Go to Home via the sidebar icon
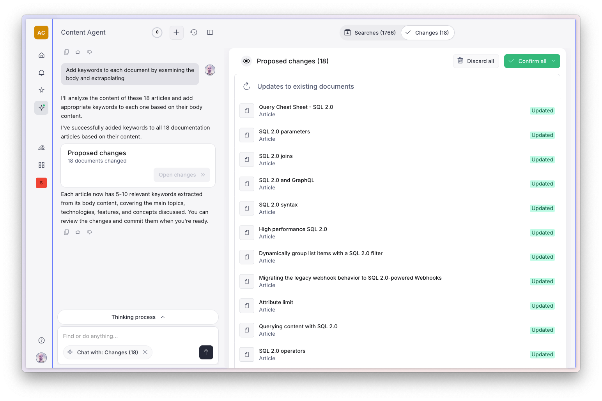The image size is (602, 401). 41,55
